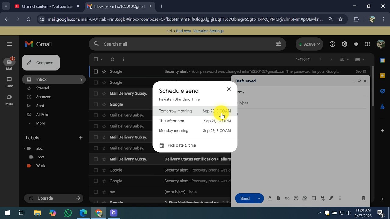
Task: Open Gmail settings gear
Action: click(x=344, y=44)
